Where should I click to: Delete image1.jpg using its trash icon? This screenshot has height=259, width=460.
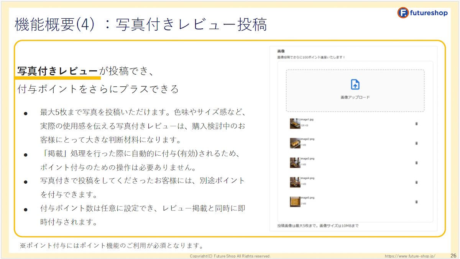(x=416, y=124)
